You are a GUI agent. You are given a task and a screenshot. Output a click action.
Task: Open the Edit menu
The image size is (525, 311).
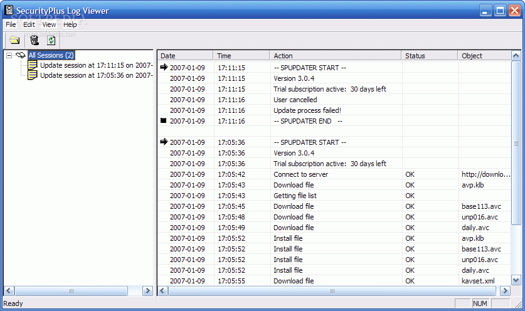[x=29, y=24]
